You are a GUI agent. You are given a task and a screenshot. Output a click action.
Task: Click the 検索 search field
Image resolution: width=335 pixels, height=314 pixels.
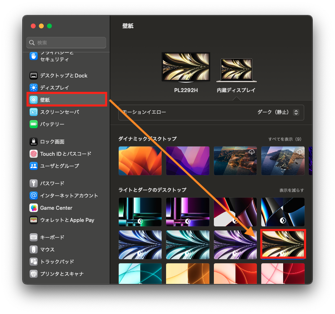coord(66,43)
